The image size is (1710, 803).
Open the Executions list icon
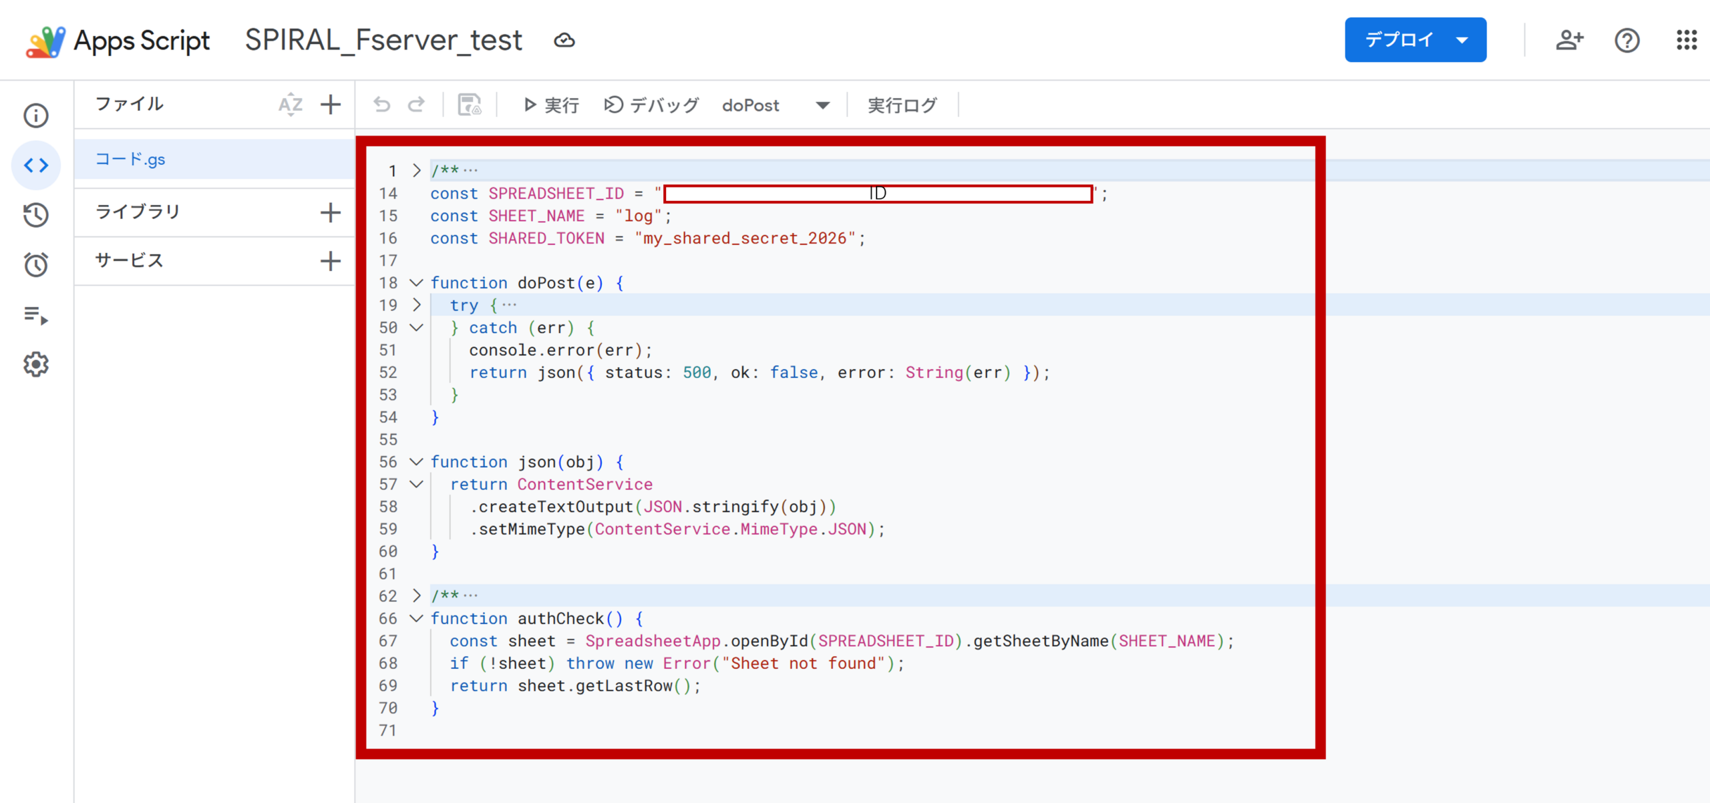coord(36,315)
